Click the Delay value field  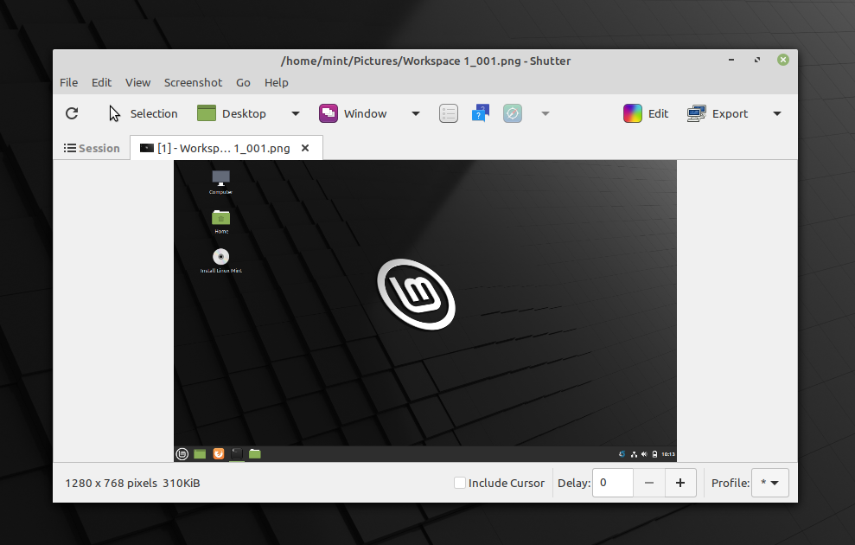tap(613, 483)
